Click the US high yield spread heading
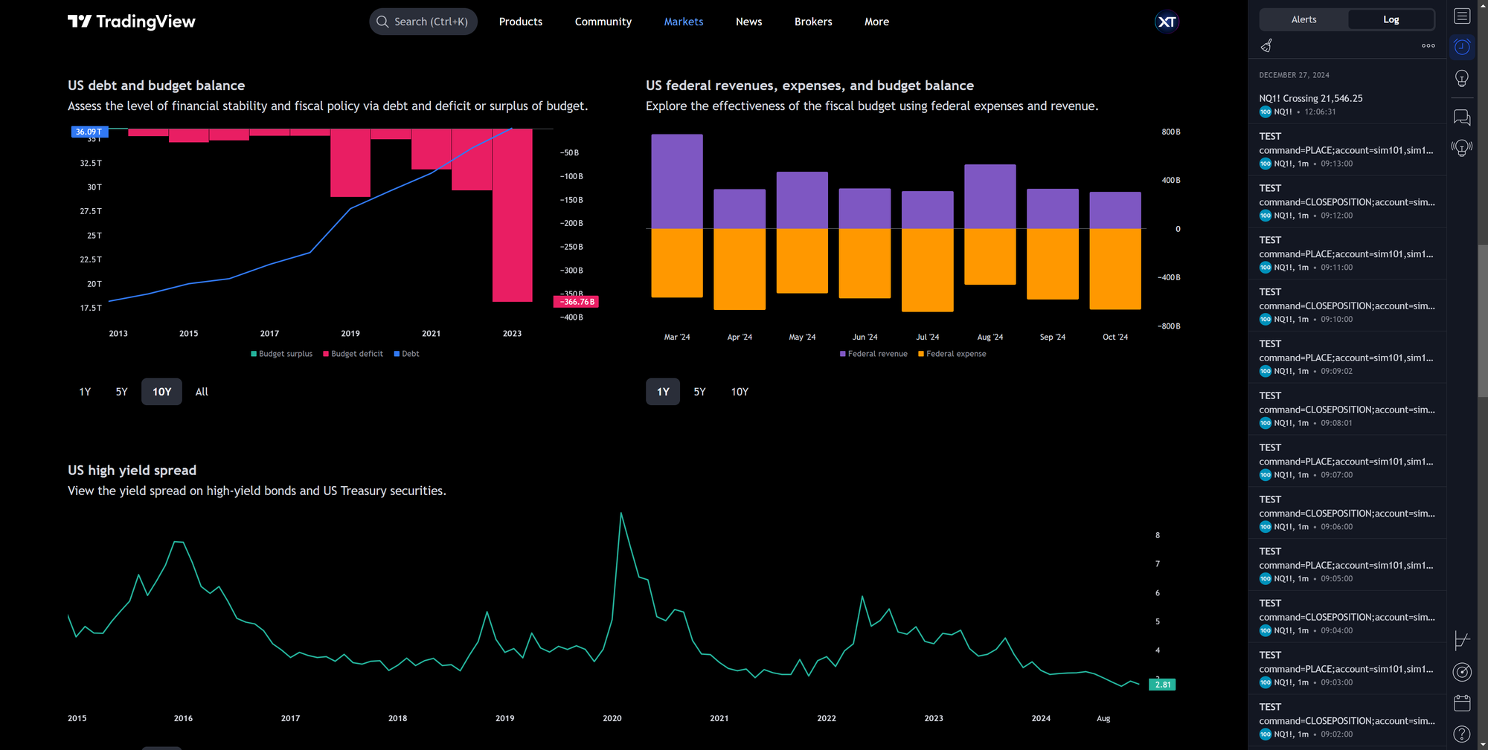The width and height of the screenshot is (1488, 750). (x=132, y=471)
